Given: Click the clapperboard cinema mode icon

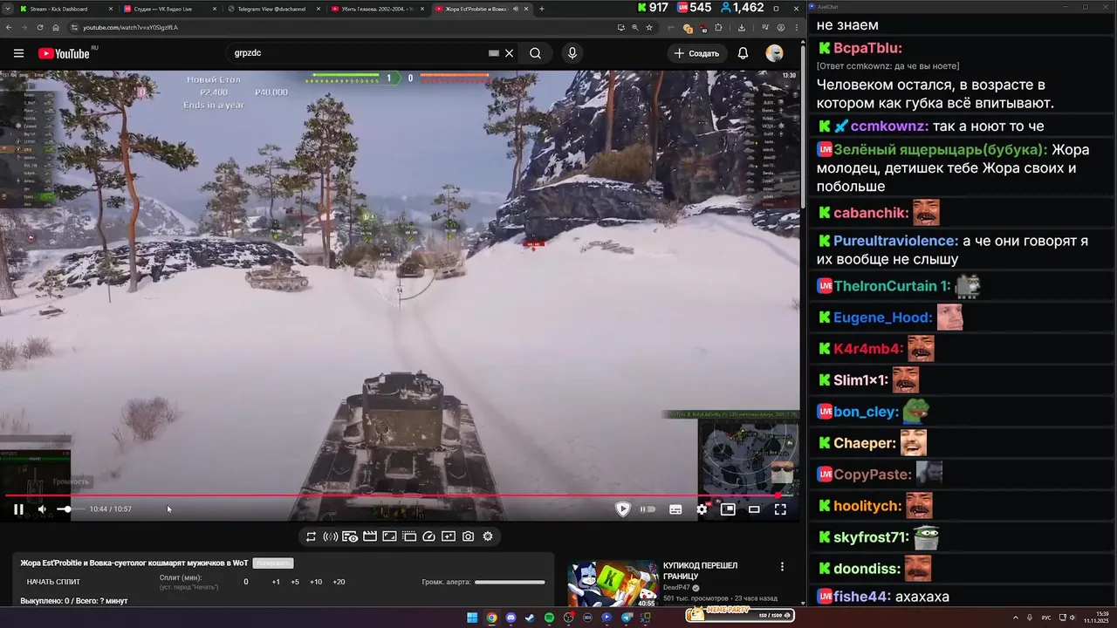Looking at the screenshot, I should pyautogui.click(x=369, y=536).
